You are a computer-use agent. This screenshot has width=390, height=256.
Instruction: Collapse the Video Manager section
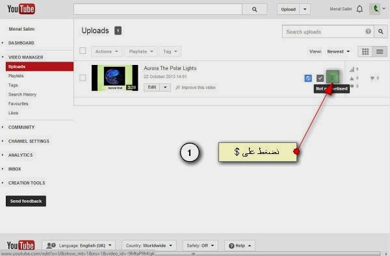click(x=25, y=57)
